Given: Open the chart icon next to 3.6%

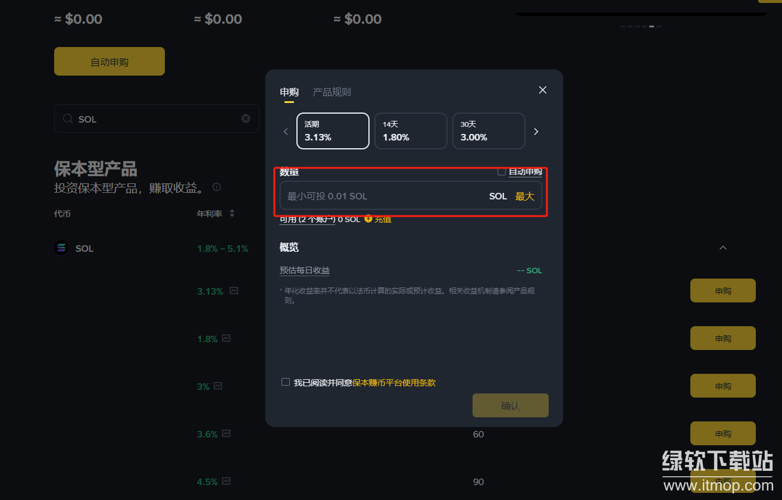Looking at the screenshot, I should [226, 434].
